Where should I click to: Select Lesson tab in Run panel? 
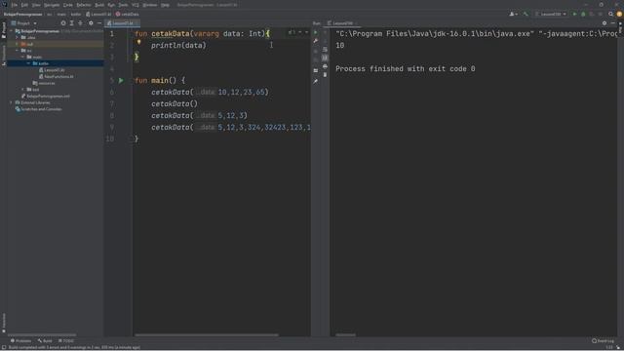coord(341,23)
